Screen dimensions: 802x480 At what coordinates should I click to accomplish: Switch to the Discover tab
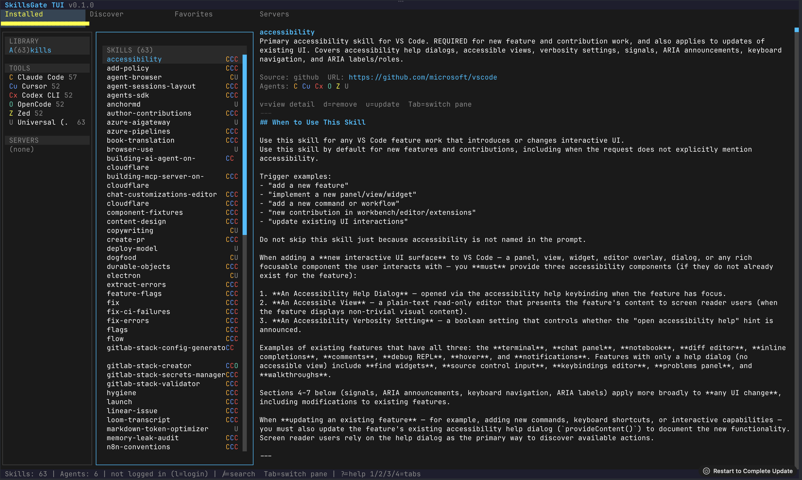(x=106, y=14)
